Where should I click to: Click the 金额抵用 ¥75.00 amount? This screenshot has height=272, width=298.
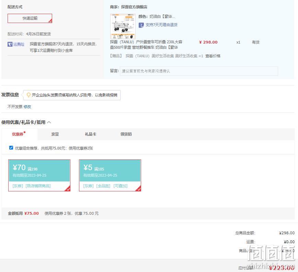[32, 213]
